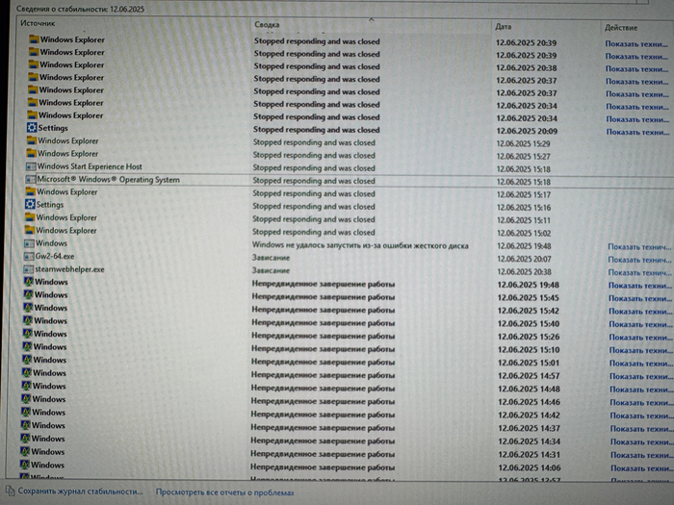Open Показать техни... link for Settings at 20:09

(x=635, y=131)
